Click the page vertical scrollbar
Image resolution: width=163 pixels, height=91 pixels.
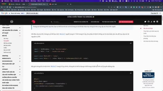point(162,18)
